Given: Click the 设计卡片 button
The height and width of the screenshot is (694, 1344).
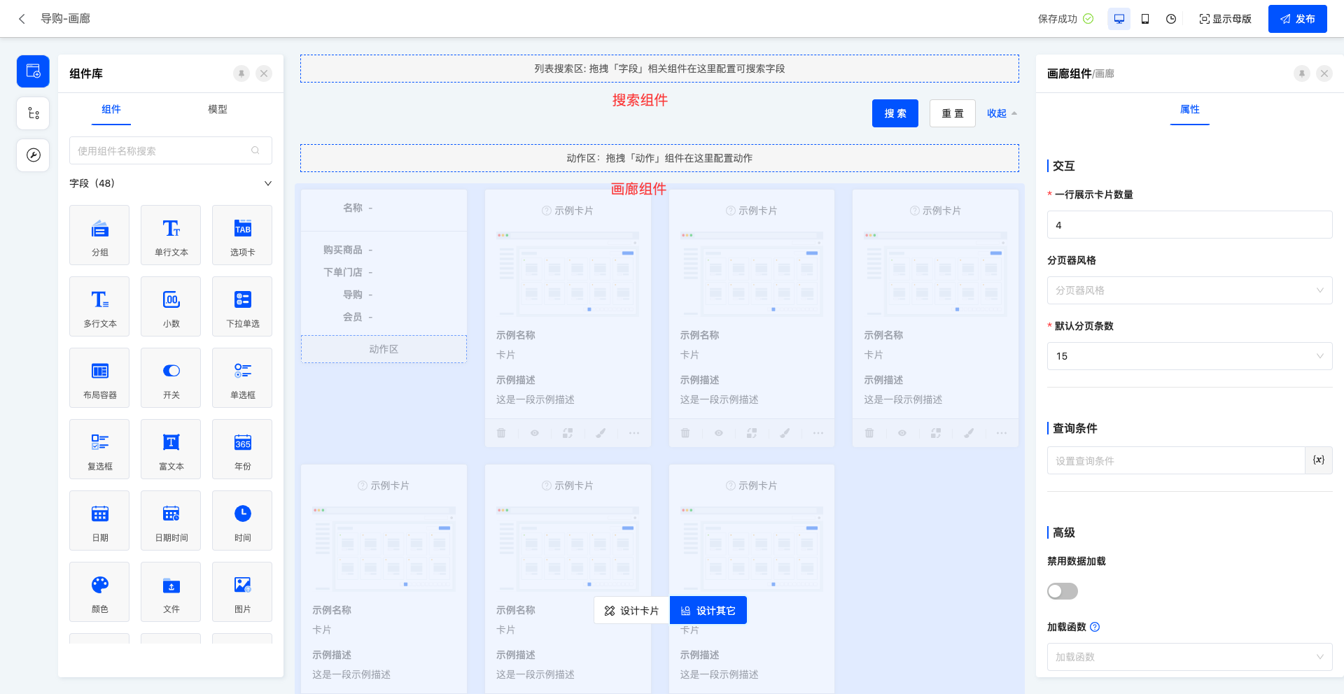Looking at the screenshot, I should pos(631,611).
